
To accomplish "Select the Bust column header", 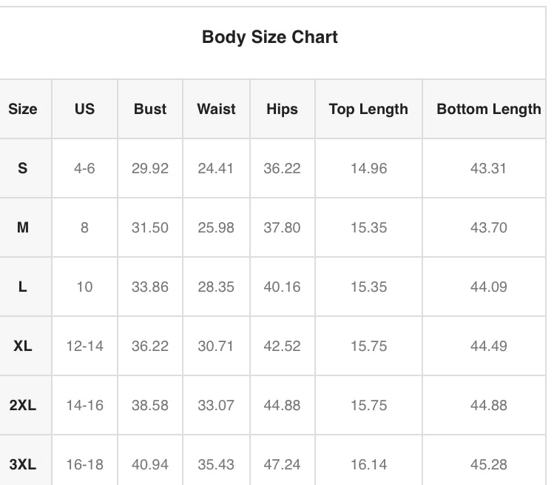I will (x=150, y=109).
